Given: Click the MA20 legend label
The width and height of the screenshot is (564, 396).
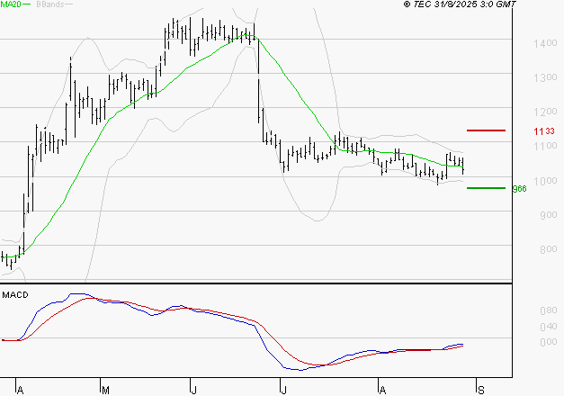Looking at the screenshot, I should pyautogui.click(x=11, y=5).
